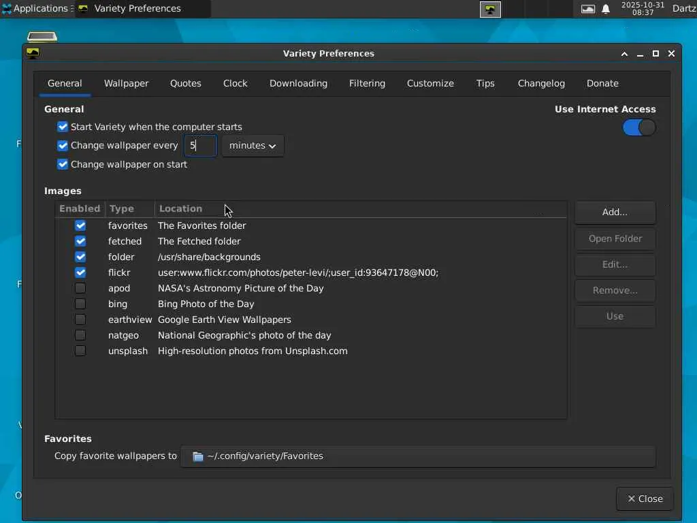Close preferences with the Close button
Screen dimensions: 697x523
click(645, 499)
